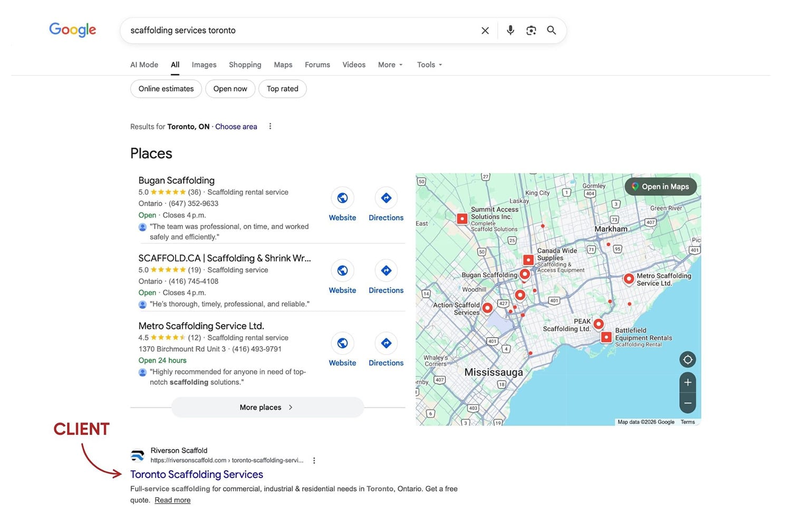Open Google Lens image search icon
The height and width of the screenshot is (527, 791).
tap(531, 31)
